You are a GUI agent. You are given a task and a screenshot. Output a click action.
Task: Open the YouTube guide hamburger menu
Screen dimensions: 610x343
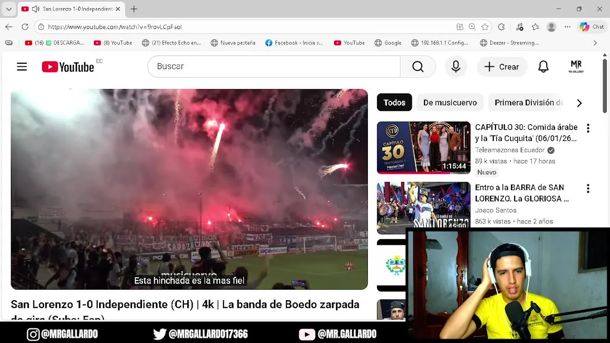pyautogui.click(x=22, y=67)
